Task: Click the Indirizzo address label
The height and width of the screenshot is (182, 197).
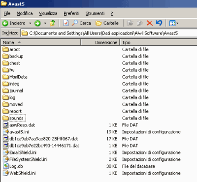Action: pyautogui.click(x=10, y=33)
